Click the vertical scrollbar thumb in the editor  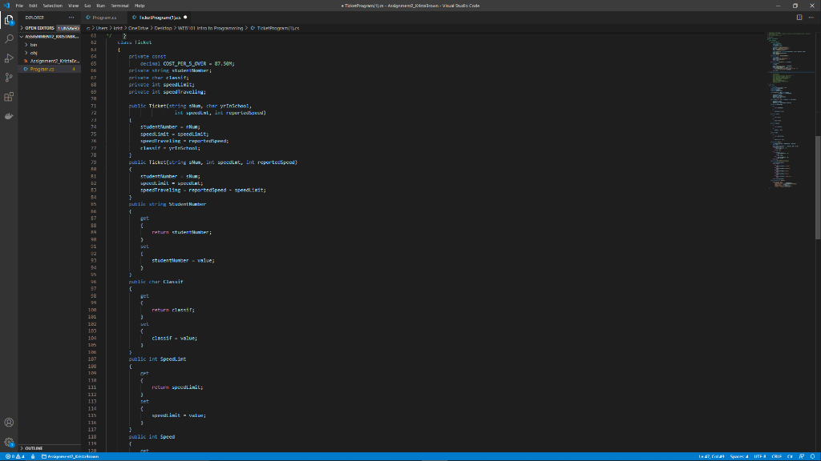818,186
